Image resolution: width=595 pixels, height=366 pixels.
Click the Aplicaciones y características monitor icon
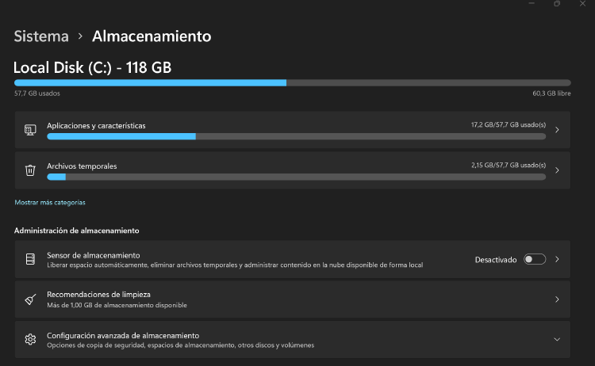(x=30, y=130)
